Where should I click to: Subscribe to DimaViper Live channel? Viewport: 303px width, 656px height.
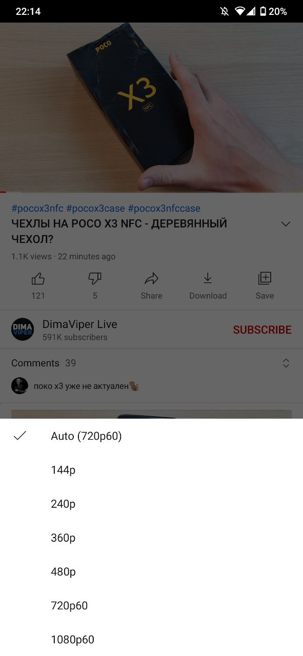pyautogui.click(x=262, y=330)
